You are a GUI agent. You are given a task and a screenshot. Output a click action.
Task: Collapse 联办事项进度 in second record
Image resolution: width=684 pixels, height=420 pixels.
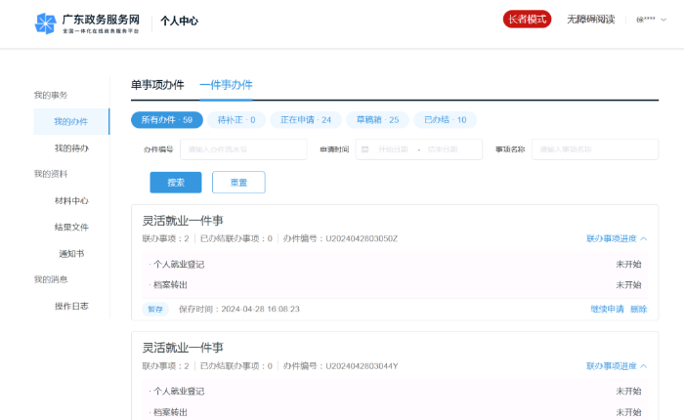[617, 366]
